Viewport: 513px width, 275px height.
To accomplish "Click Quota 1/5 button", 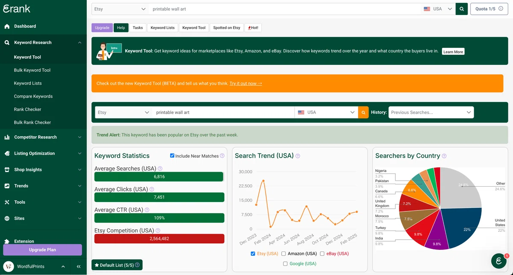I will tap(489, 9).
